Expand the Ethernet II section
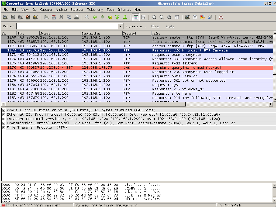Viewport: 276px width, 207px height. pyautogui.click(x=4, y=115)
